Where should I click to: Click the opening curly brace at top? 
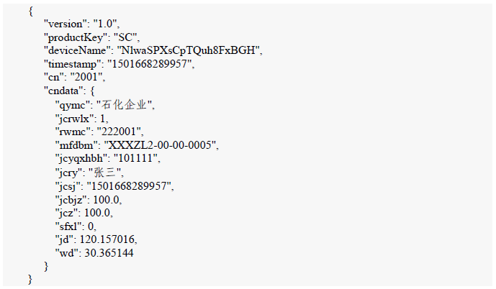(31, 12)
